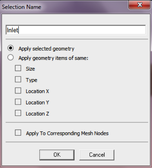
Task: Click the 'Location Z' label text
Action: [37, 114]
